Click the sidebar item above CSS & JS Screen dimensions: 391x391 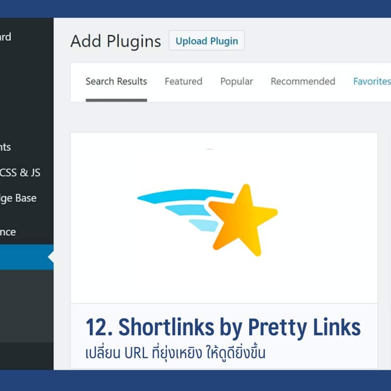(x=6, y=147)
